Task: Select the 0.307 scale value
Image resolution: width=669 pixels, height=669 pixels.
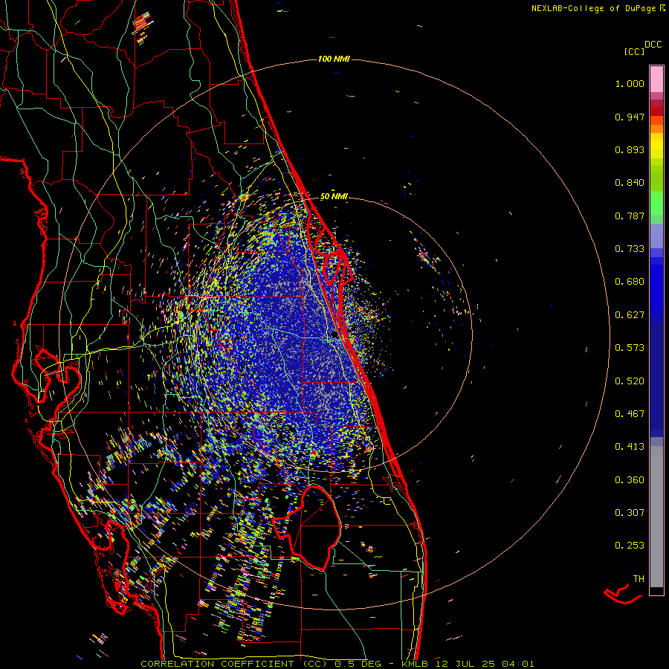Action: 630,513
